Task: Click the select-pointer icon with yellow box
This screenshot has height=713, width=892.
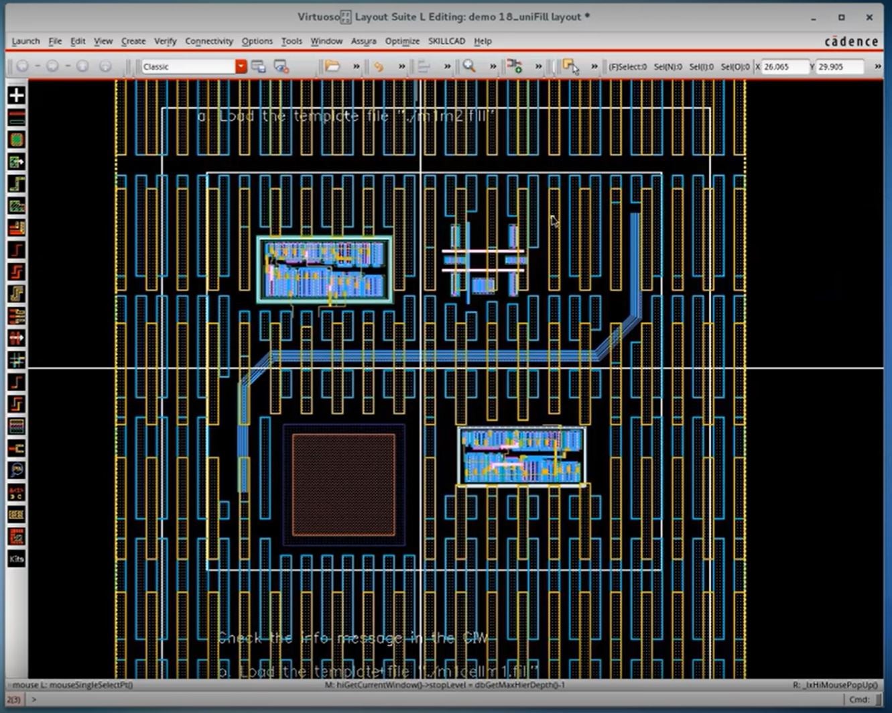Action: [570, 66]
